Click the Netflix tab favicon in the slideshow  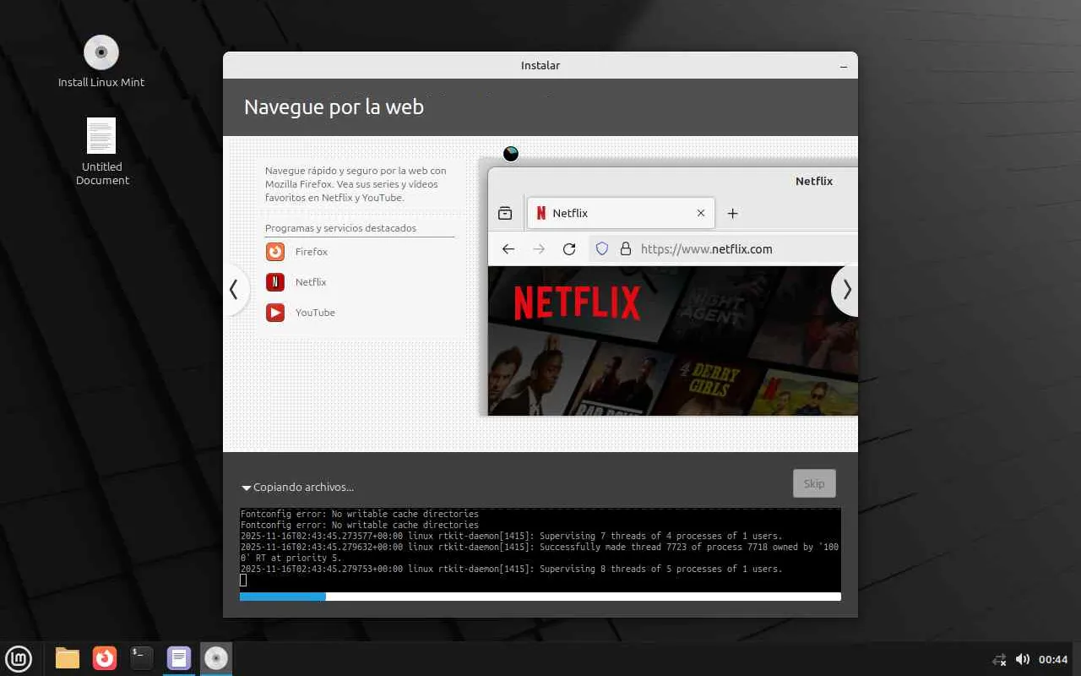541,213
